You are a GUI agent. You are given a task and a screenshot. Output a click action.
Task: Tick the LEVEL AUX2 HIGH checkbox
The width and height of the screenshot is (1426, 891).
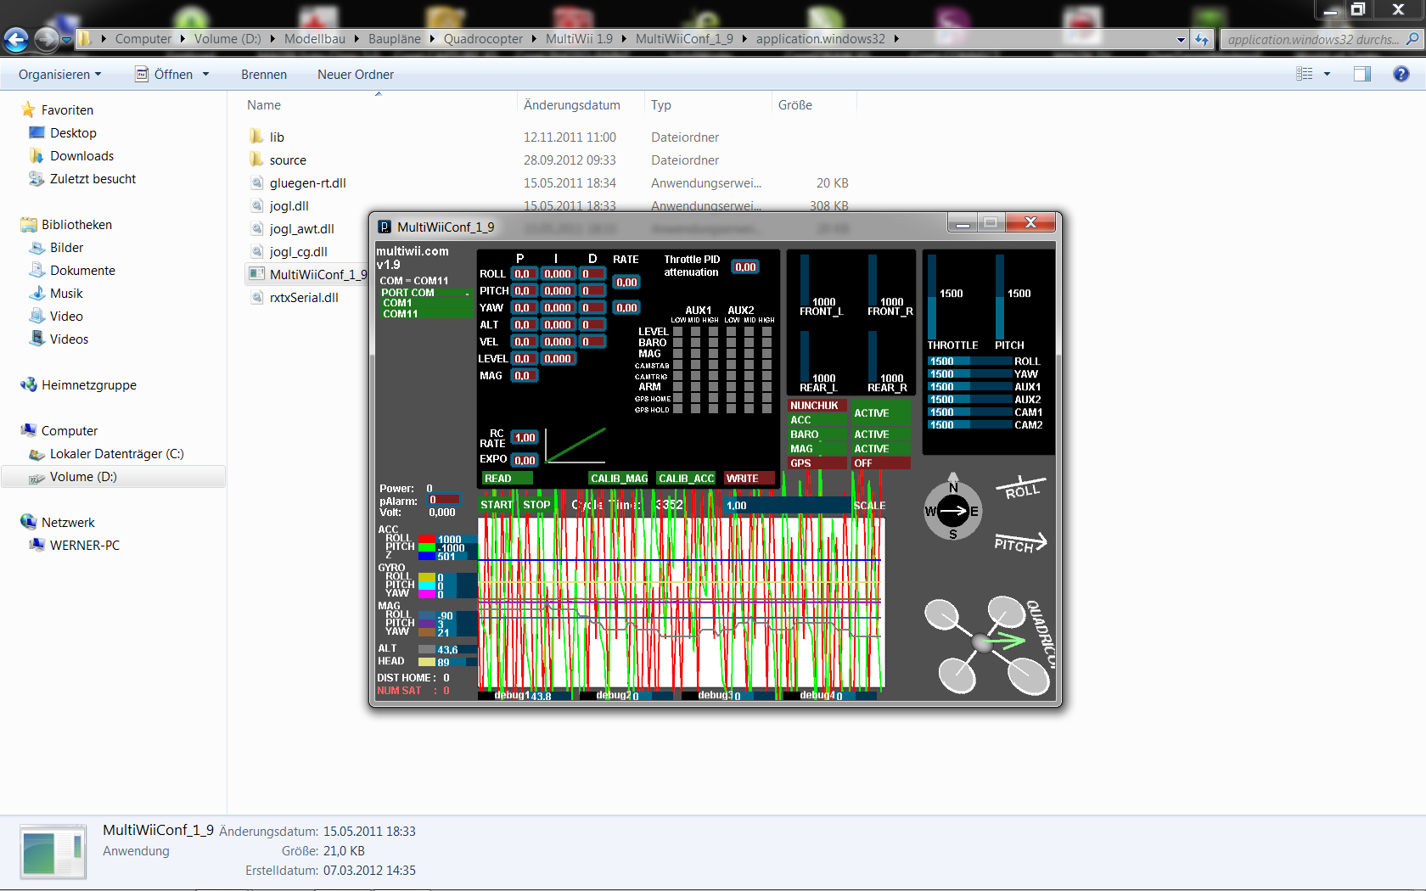click(x=766, y=332)
